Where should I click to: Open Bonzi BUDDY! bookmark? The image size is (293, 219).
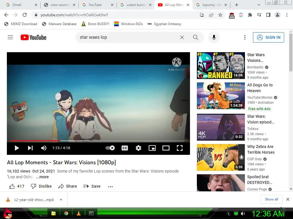coord(95,24)
